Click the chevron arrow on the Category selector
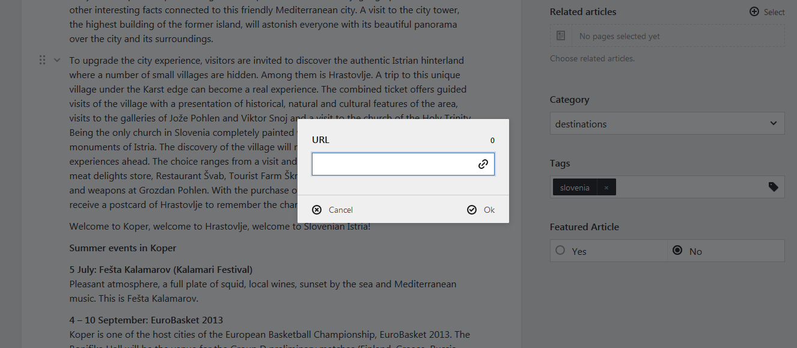The height and width of the screenshot is (348, 797). (x=774, y=123)
